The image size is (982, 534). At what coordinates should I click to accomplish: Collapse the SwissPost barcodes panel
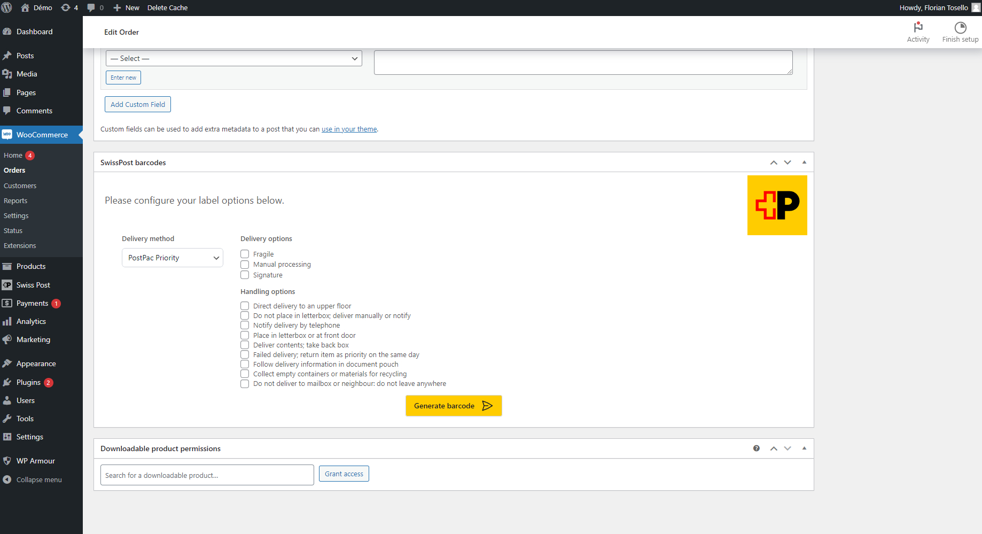(805, 162)
